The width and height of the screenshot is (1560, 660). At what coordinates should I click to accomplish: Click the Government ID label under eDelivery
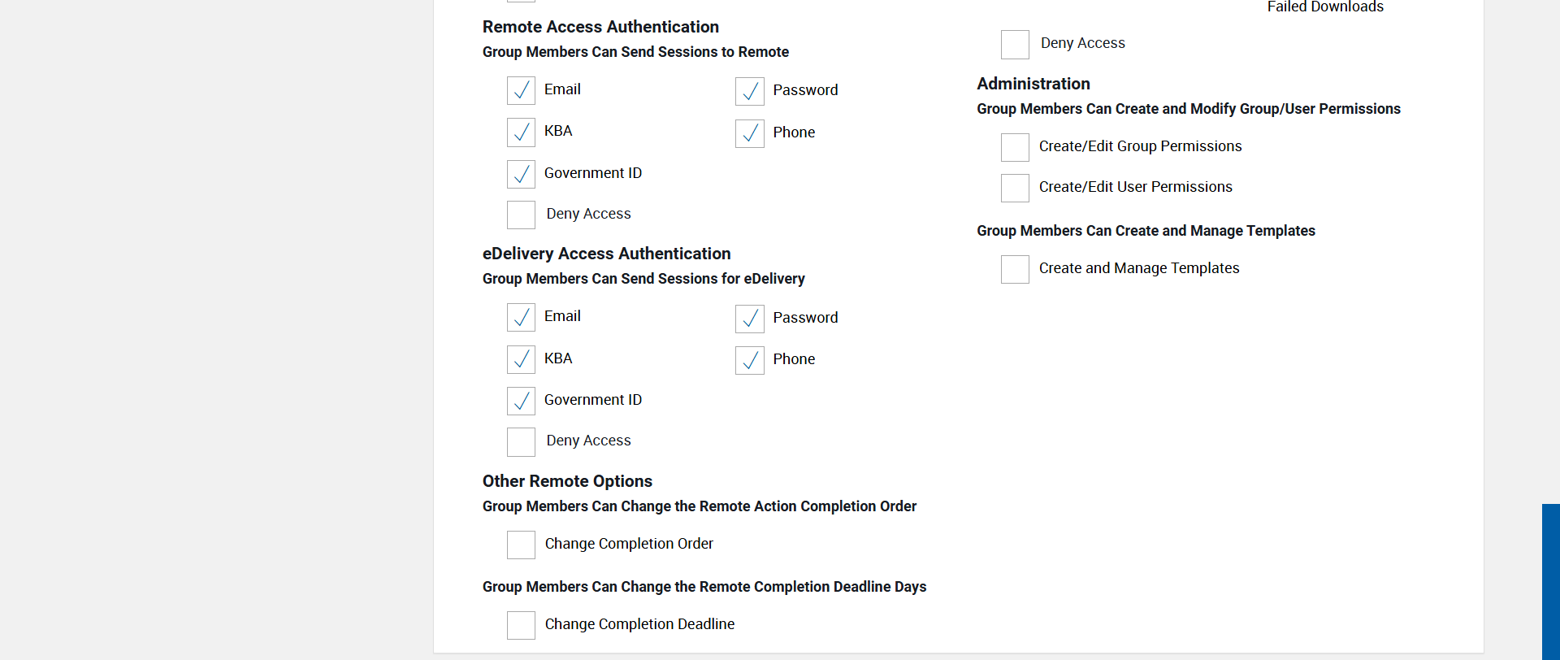click(x=592, y=400)
